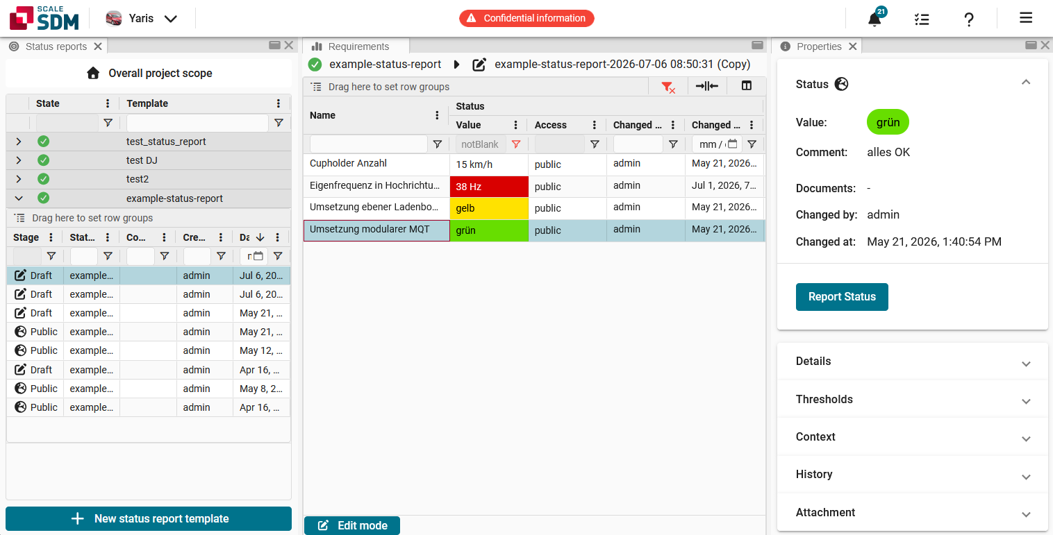Open the Template column menu
Screen dimensions: 1053x535
point(279,103)
